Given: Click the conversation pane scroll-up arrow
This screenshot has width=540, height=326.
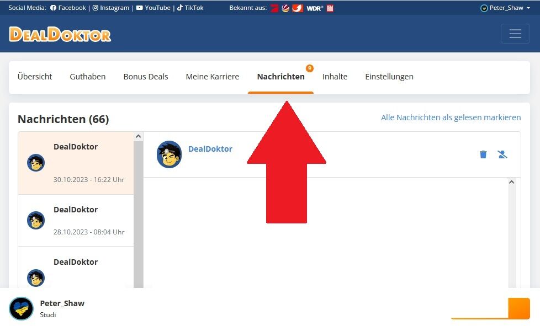Looking at the screenshot, I should pos(511,182).
